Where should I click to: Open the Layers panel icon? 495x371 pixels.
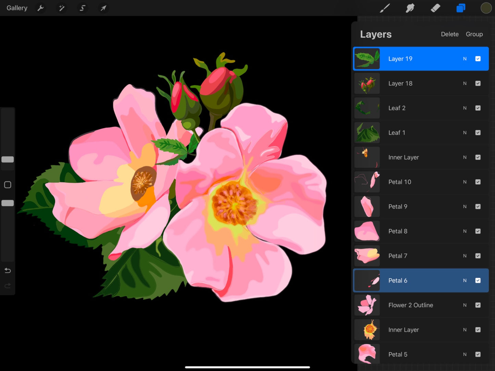460,8
